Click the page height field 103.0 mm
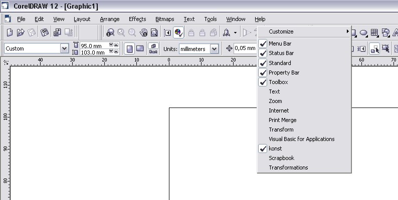Screen dimensions: 398x200 [94, 52]
